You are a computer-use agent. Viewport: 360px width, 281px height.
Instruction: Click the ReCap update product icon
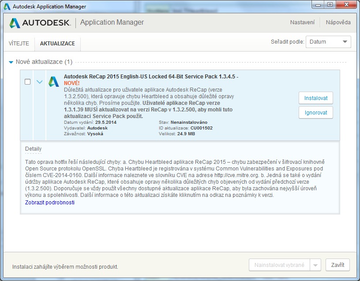(54, 82)
